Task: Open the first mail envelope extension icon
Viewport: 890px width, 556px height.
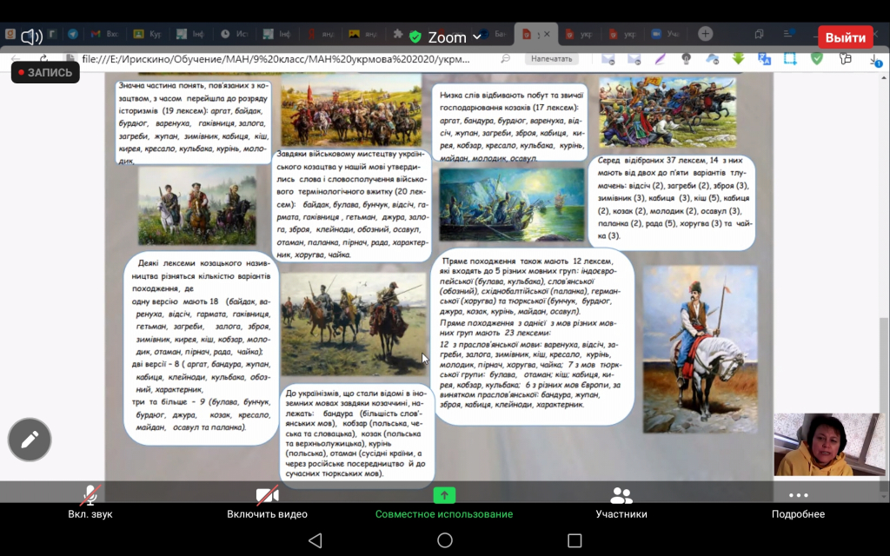Action: (608, 59)
